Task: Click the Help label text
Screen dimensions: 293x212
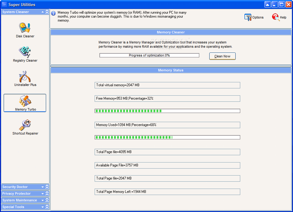Action: [283, 17]
